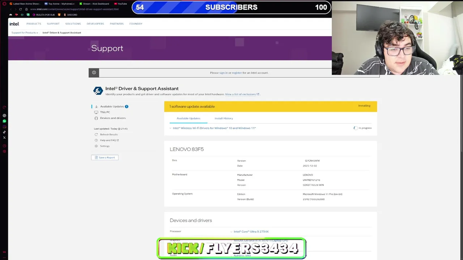The height and width of the screenshot is (260, 463).
Task: Select the Install History tab
Action: pyautogui.click(x=224, y=118)
